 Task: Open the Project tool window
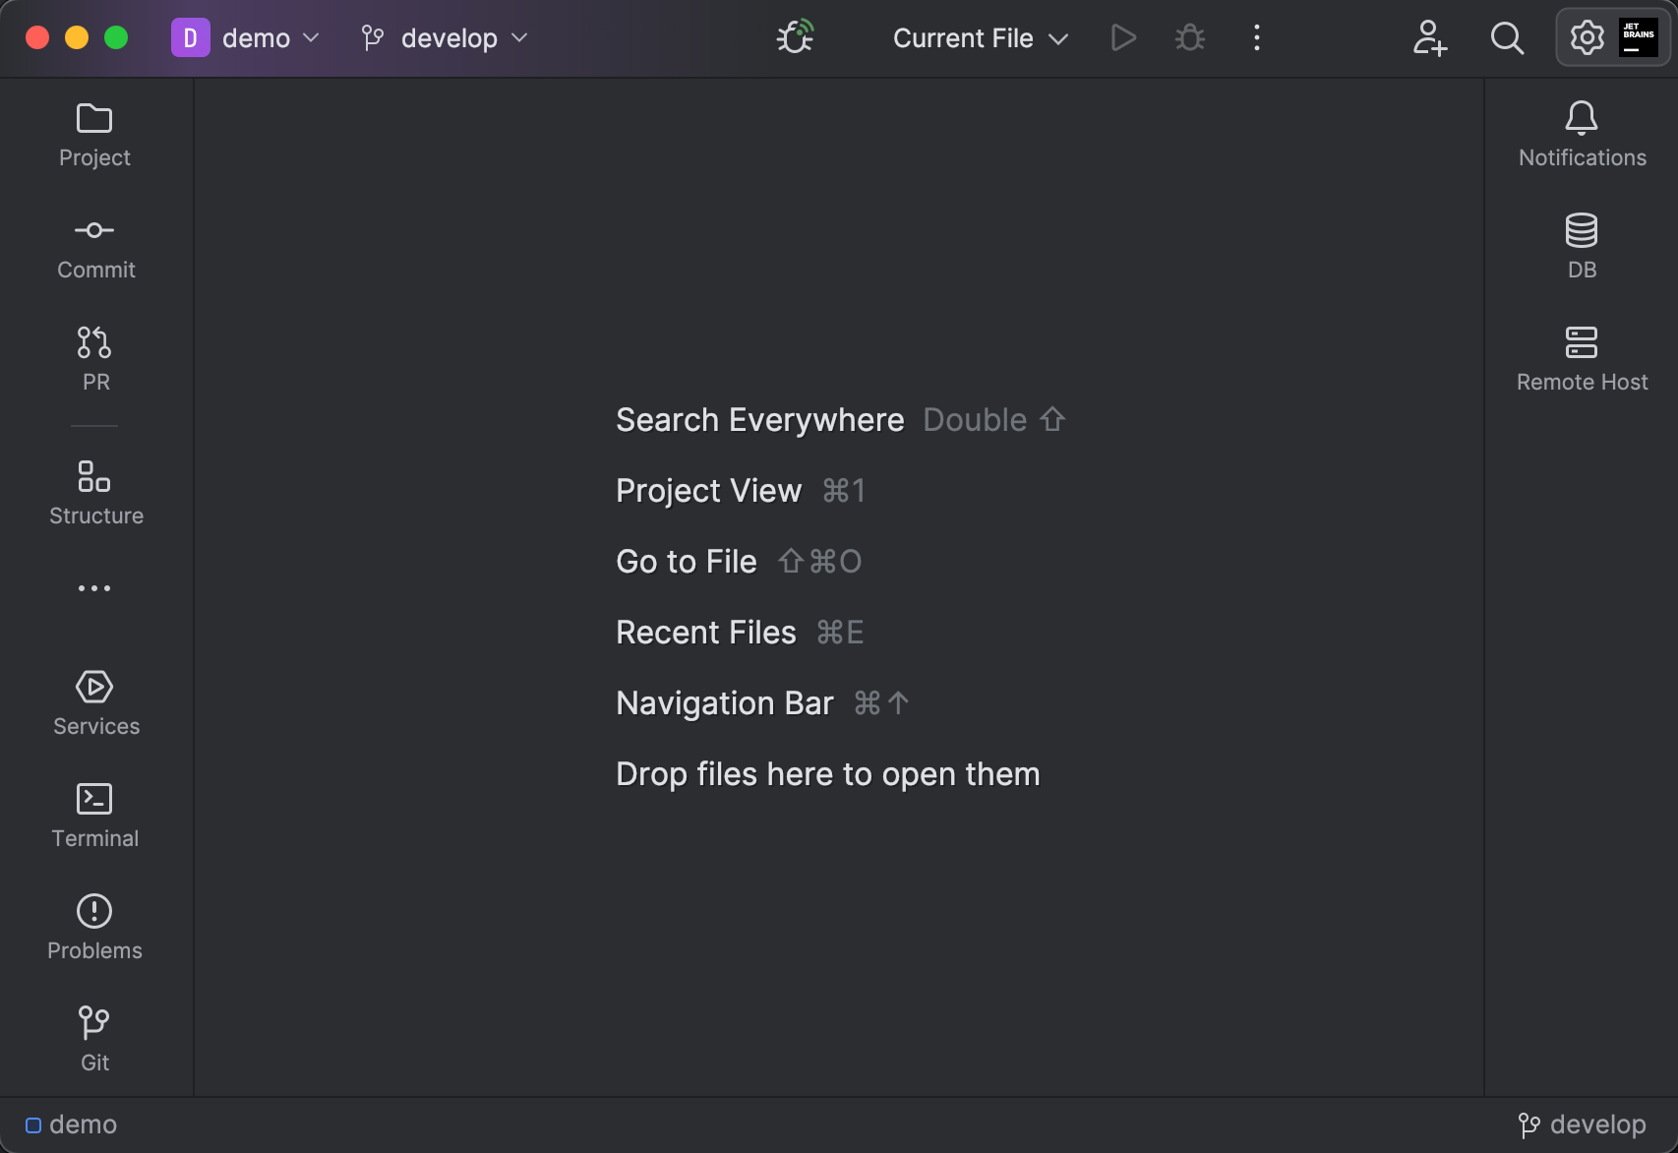point(93,135)
